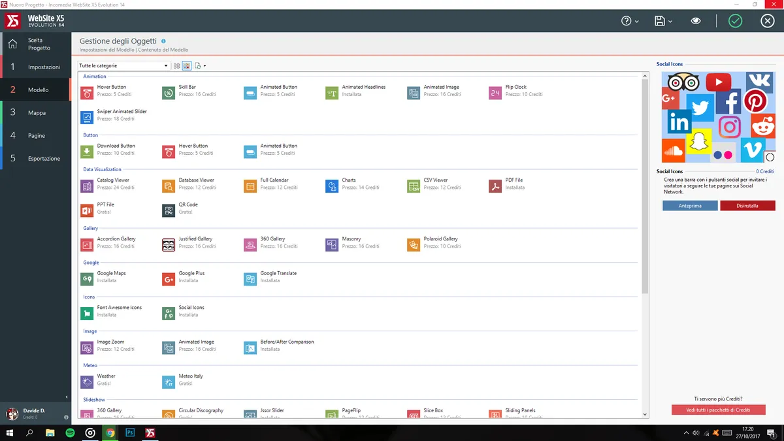Expand the update objects dropdown arrow
The width and height of the screenshot is (784, 441).
tap(204, 66)
